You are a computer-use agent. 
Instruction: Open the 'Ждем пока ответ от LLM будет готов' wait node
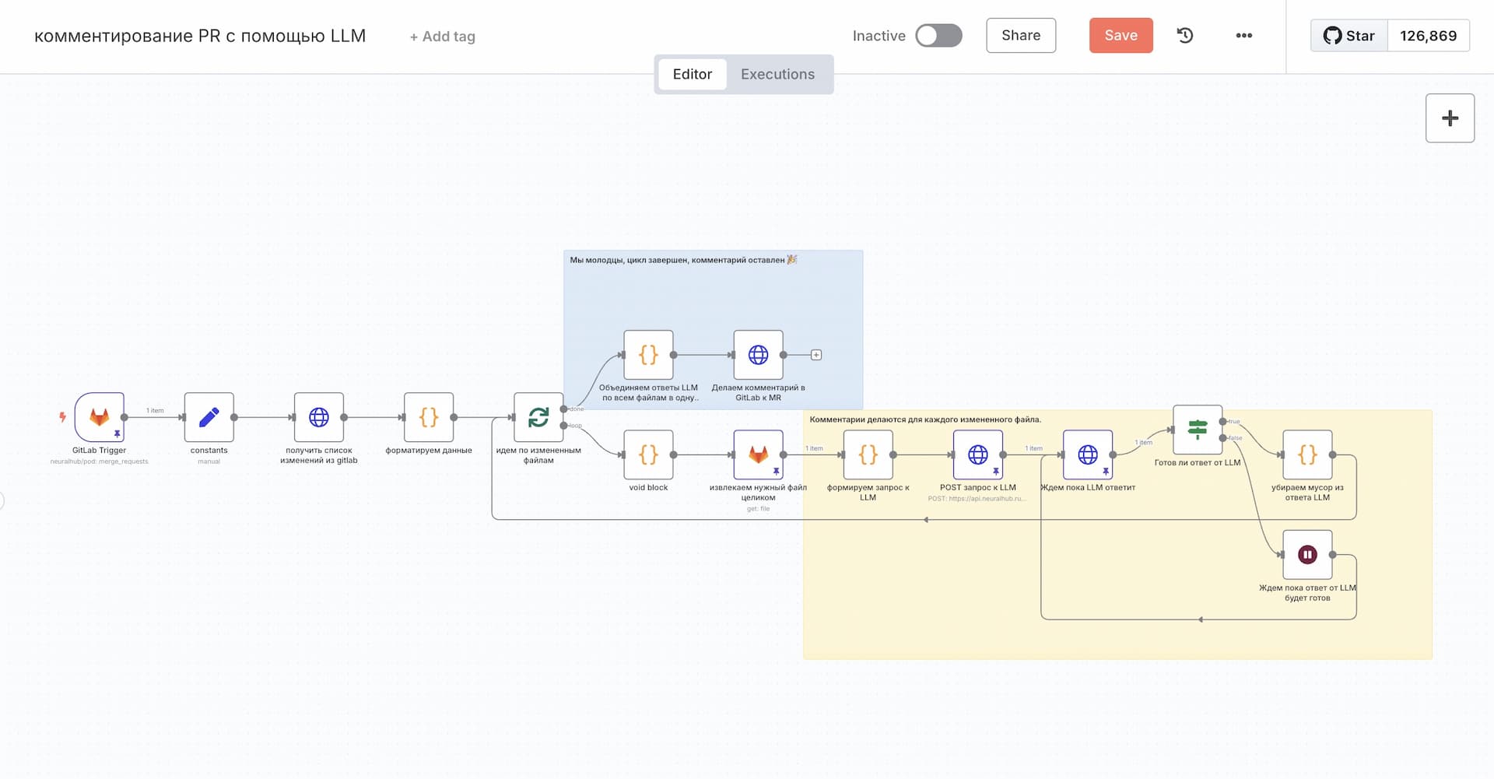pos(1307,555)
